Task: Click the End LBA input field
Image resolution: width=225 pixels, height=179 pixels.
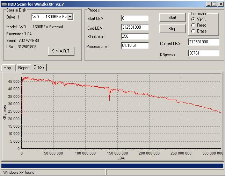Action: pyautogui.click(x=135, y=28)
